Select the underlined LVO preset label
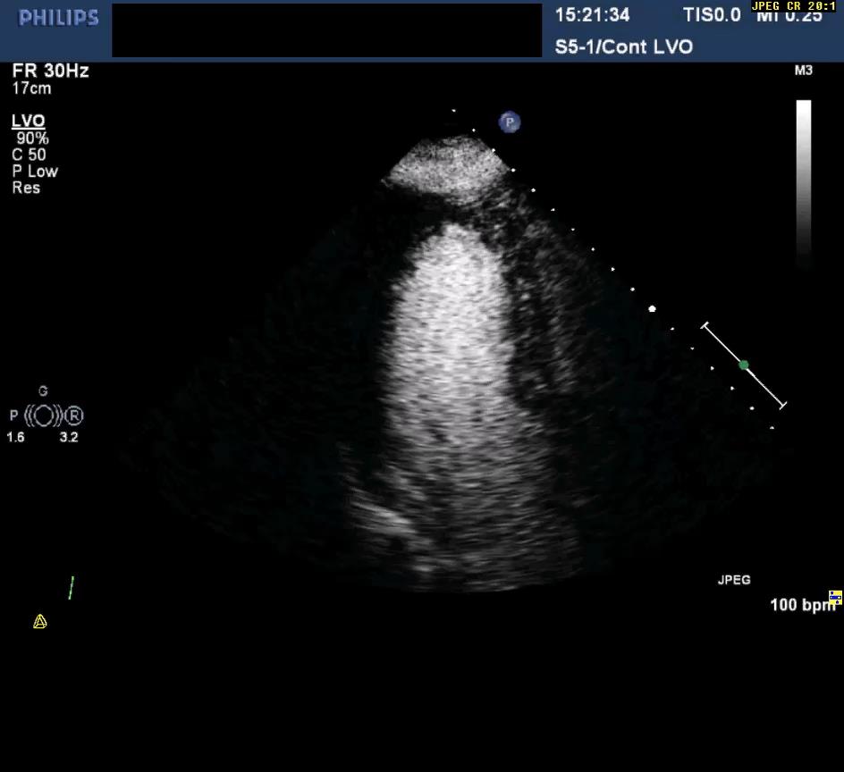844x772 pixels. pyautogui.click(x=28, y=121)
